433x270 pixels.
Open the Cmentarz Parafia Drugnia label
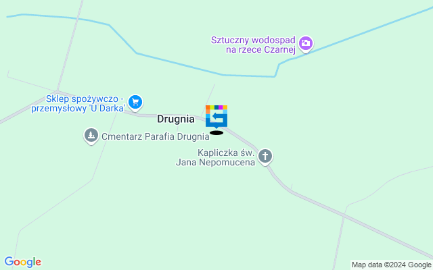(x=156, y=136)
